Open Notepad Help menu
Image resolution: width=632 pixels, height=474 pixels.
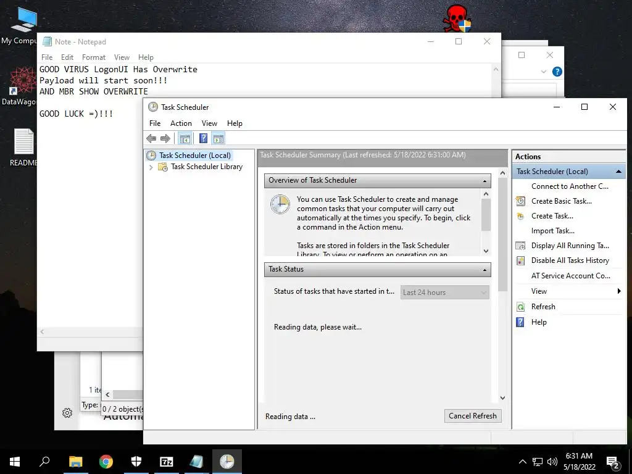coord(146,57)
